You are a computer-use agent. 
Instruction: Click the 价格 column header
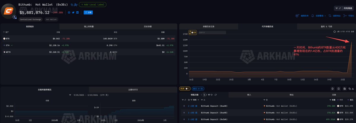(58, 32)
